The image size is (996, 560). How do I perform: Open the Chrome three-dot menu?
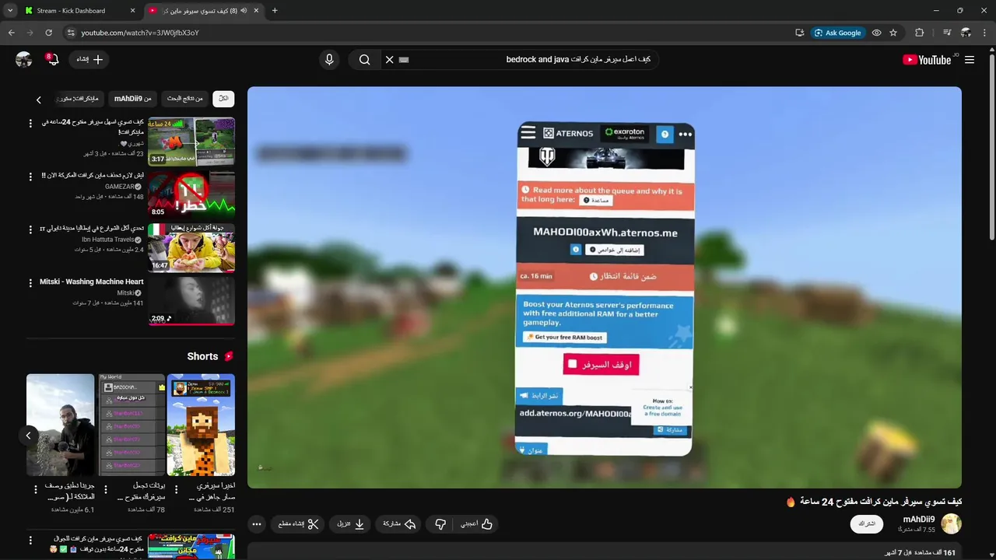coord(985,33)
